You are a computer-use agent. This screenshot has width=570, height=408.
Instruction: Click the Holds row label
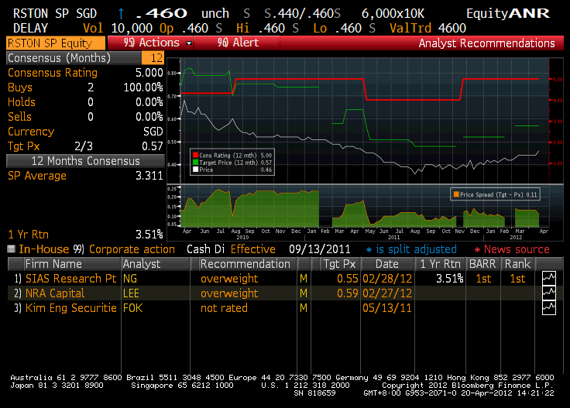pyautogui.click(x=22, y=102)
